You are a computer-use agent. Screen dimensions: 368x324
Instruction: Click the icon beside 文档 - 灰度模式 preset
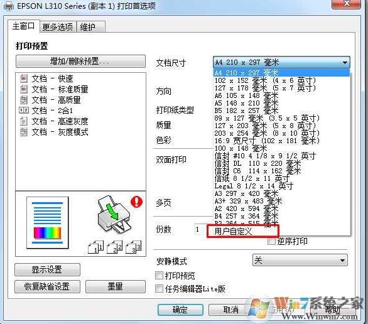click(x=23, y=132)
